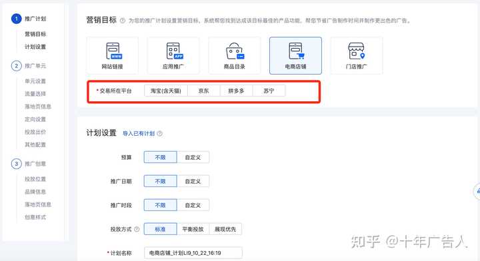Go to step 3 circle 推广创意

[16, 164]
